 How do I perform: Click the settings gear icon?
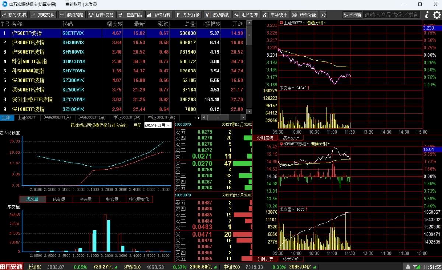tap(437, 15)
